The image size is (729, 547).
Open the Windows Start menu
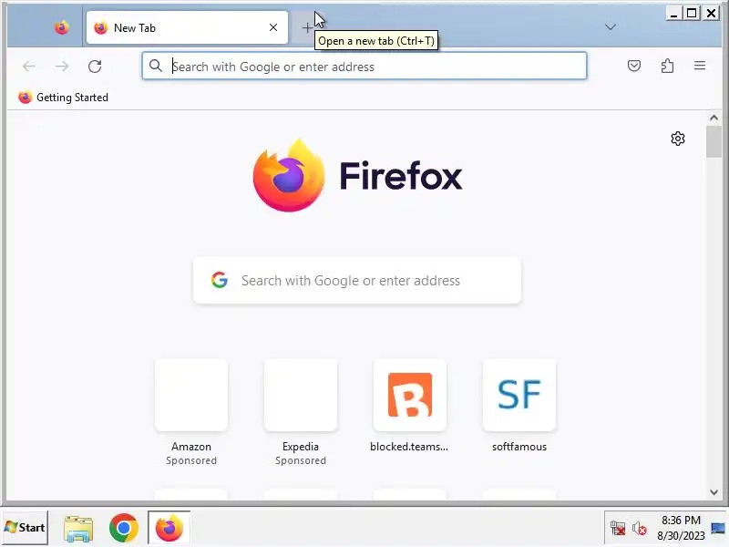[x=26, y=527]
